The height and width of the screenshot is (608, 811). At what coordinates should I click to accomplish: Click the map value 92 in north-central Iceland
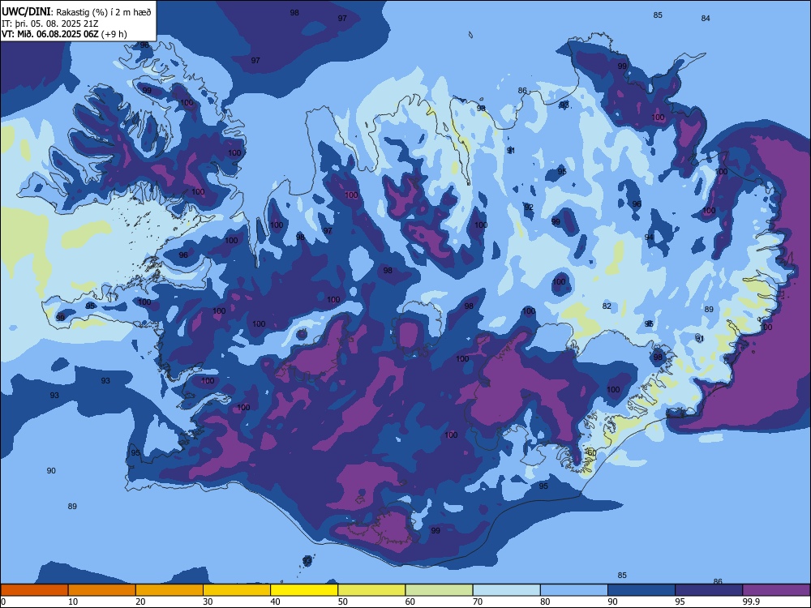529,207
